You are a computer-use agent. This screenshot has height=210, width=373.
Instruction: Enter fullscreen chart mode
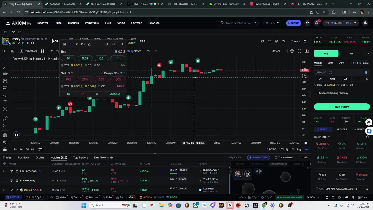pos(299,51)
